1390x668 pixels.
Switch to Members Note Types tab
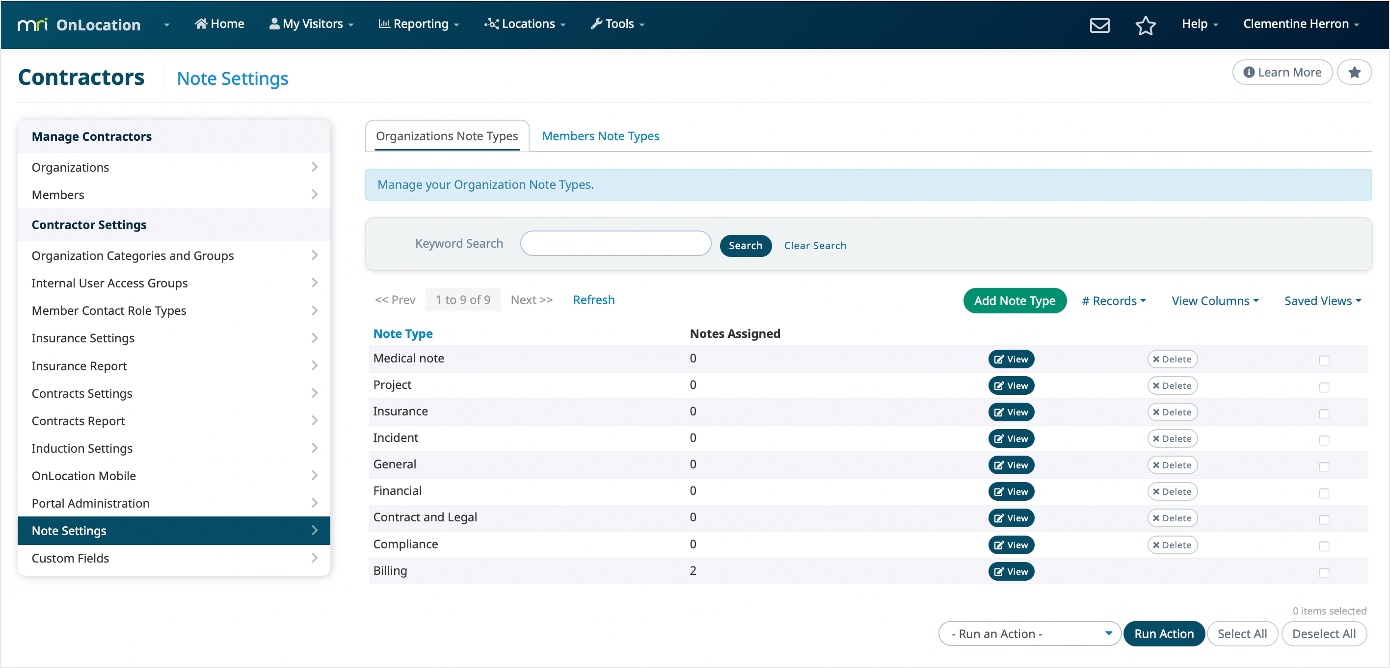click(x=600, y=136)
